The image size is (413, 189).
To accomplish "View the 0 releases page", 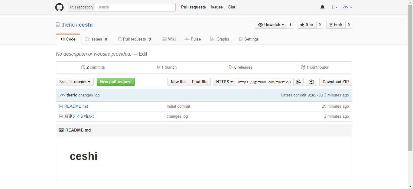I will pos(240,67).
